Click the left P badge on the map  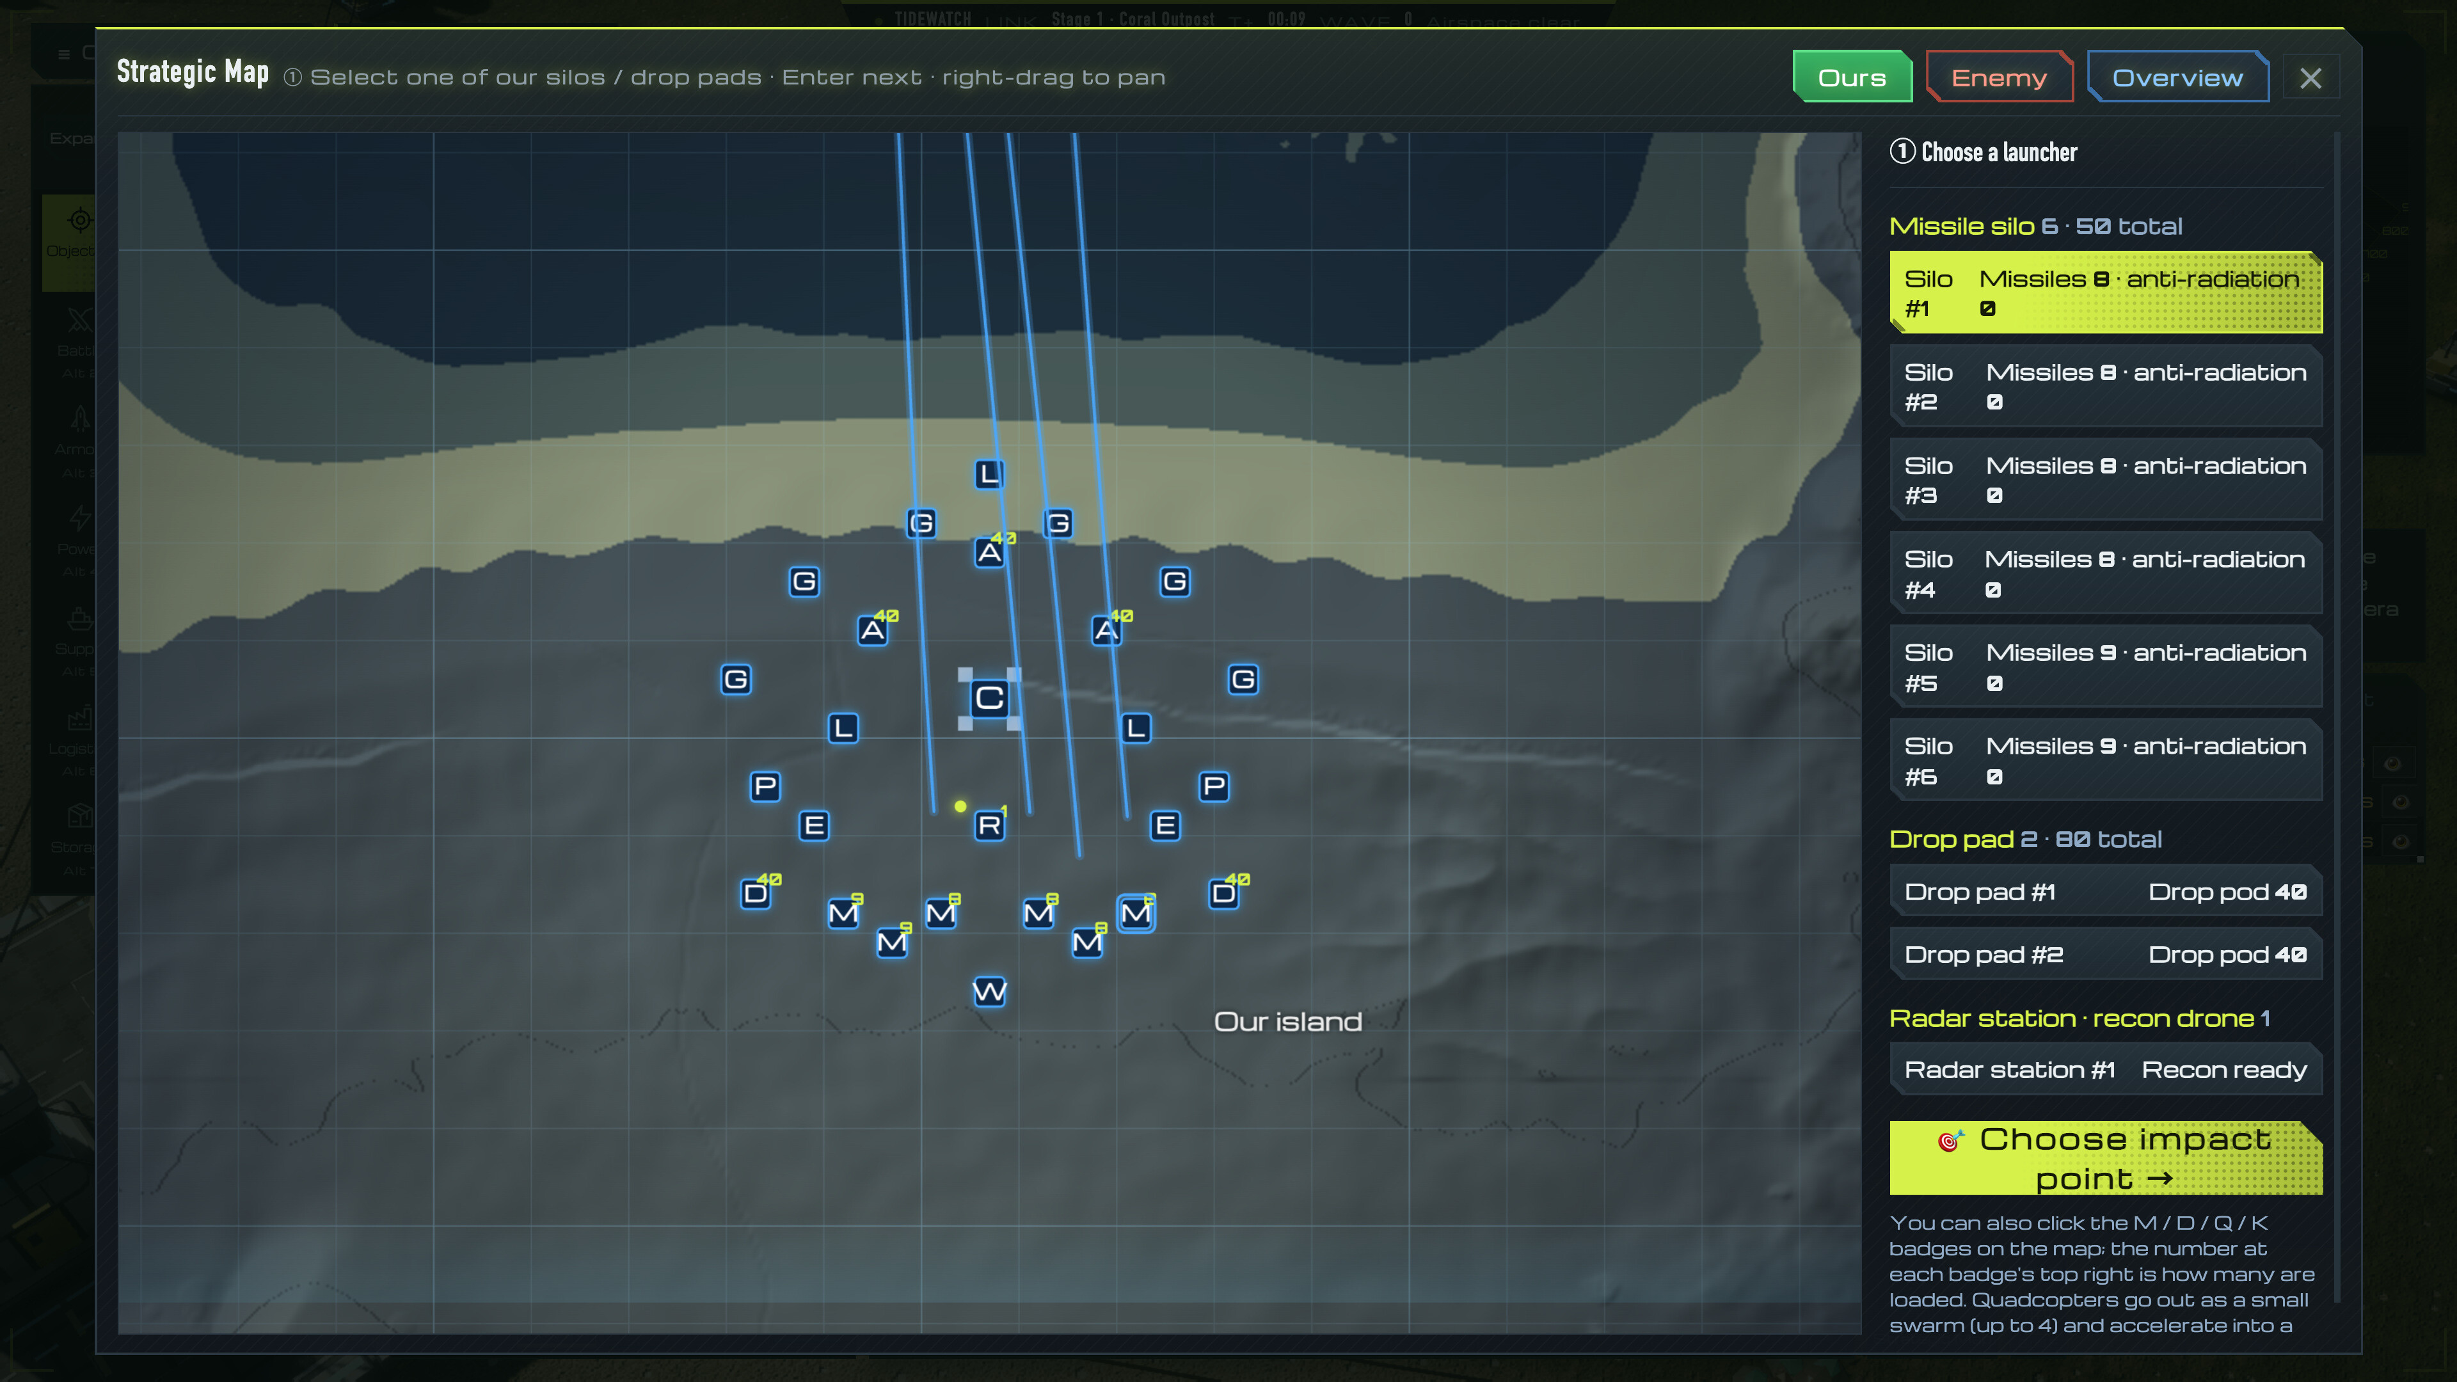tap(765, 787)
